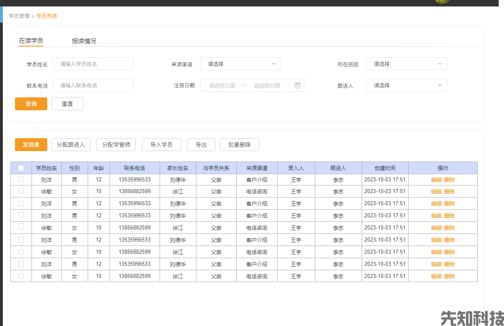Click 删除 in the second table row
The height and width of the screenshot is (326, 504).
point(449,191)
